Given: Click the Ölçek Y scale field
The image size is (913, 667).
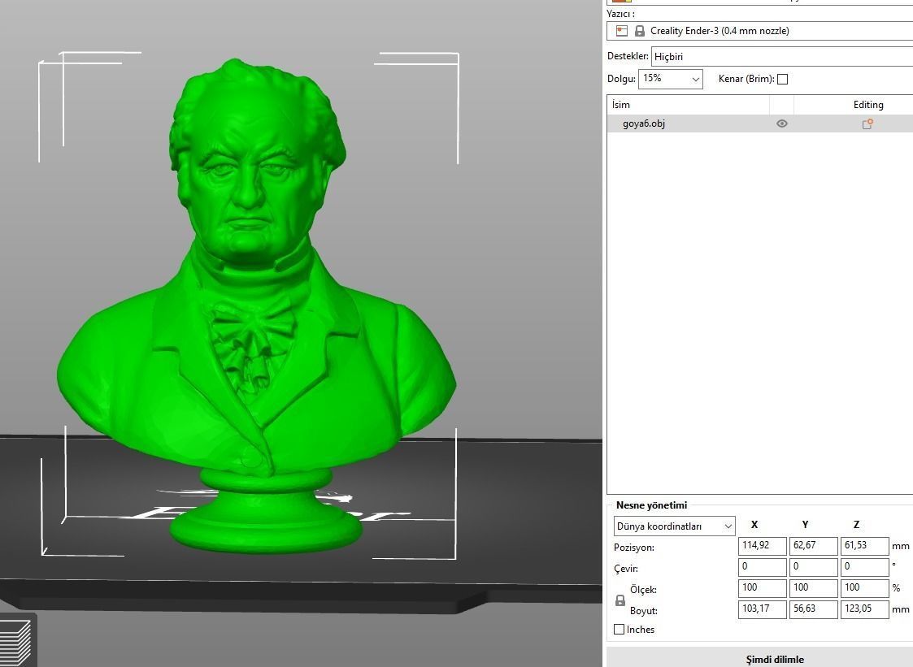Looking at the screenshot, I should (x=814, y=588).
